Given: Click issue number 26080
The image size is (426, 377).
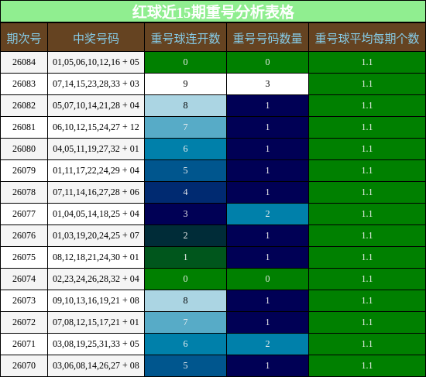Looking at the screenshot, I should point(24,149).
